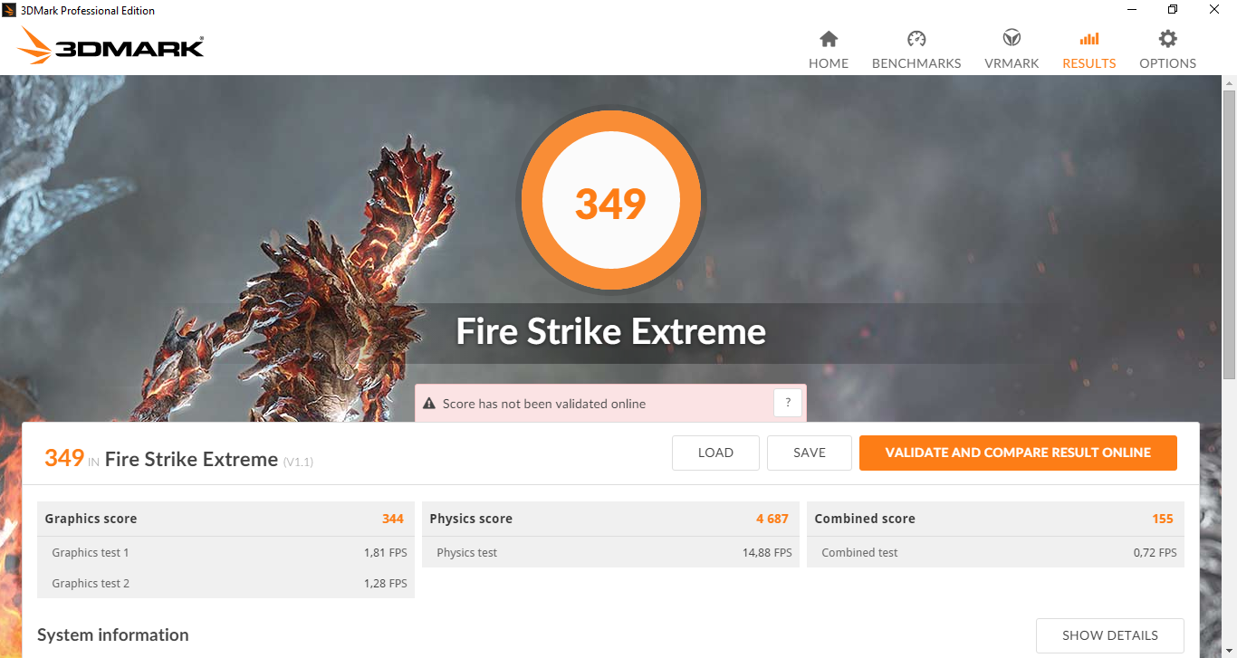Image resolution: width=1237 pixels, height=658 pixels.
Task: Click the question mark help icon
Action: point(788,403)
